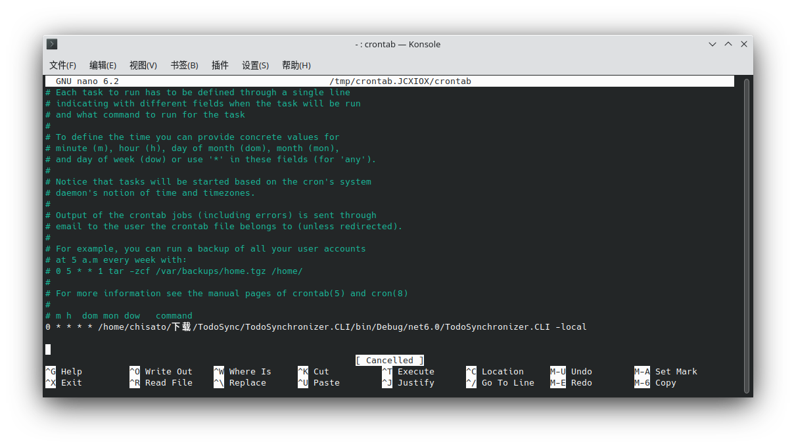Click the 'daemon's notion of time' line
The image size is (796, 448).
(x=151, y=193)
